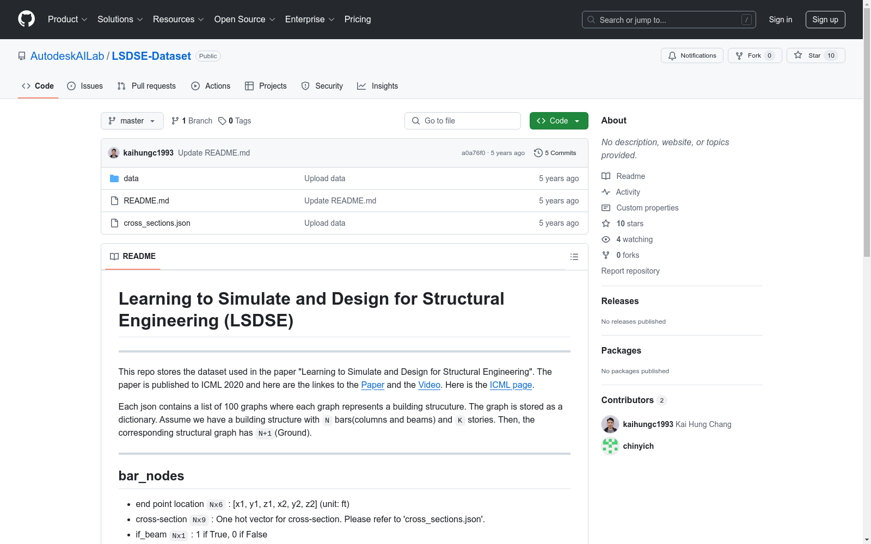Expand the green Code dropdown
The height and width of the screenshot is (544, 871).
(559, 121)
